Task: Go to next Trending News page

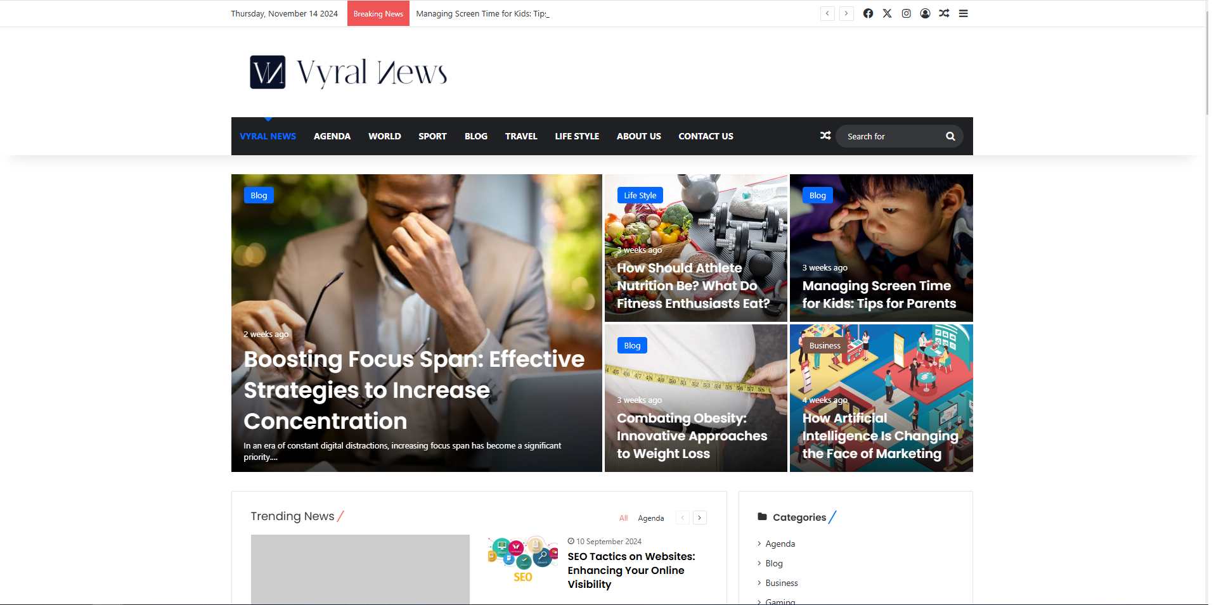Action: coord(699,518)
